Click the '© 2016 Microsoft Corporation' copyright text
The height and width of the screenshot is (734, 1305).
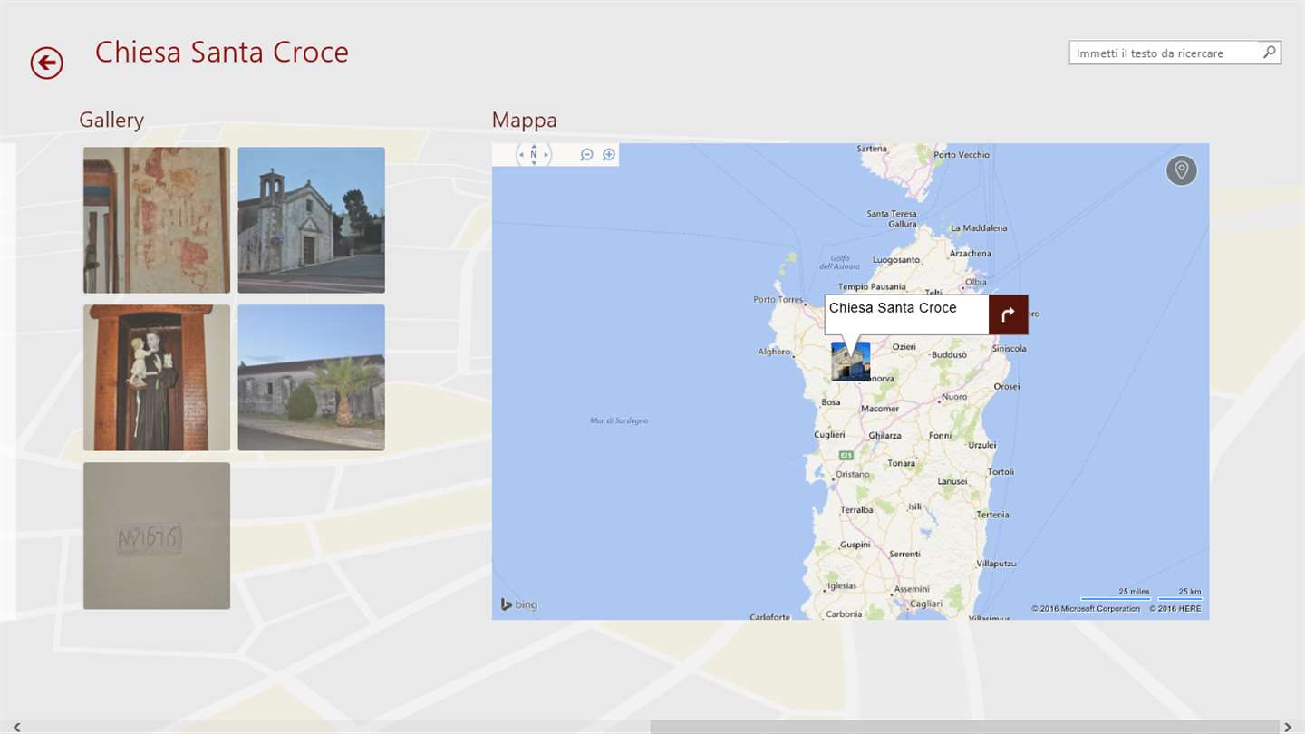click(1086, 609)
